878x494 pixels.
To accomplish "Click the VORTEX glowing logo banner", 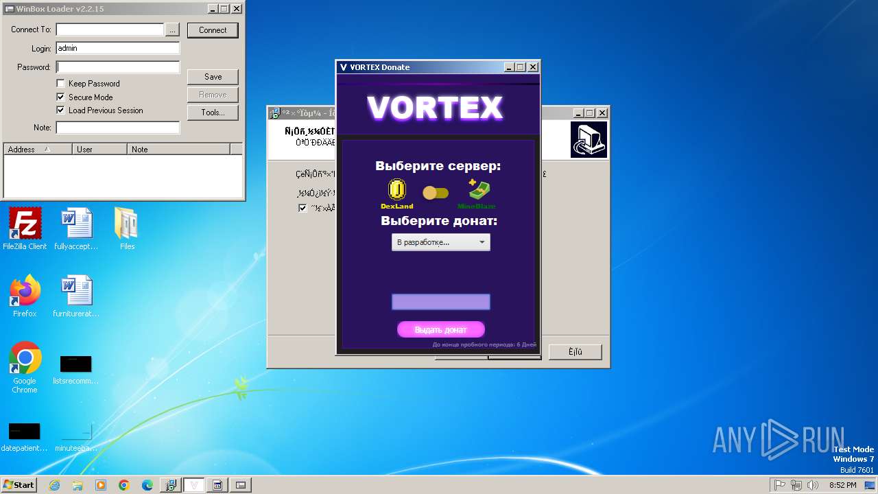I will [x=436, y=108].
